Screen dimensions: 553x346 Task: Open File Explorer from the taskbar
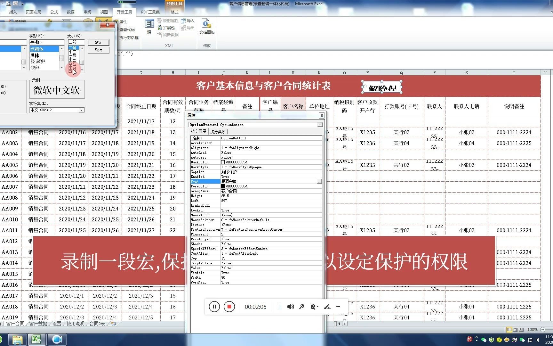click(18, 339)
